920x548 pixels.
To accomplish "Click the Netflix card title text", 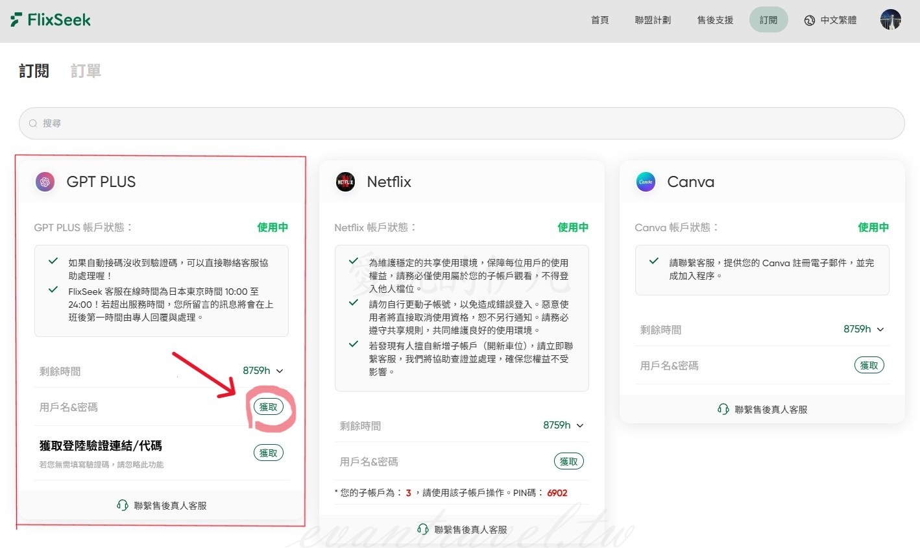I will [x=389, y=182].
